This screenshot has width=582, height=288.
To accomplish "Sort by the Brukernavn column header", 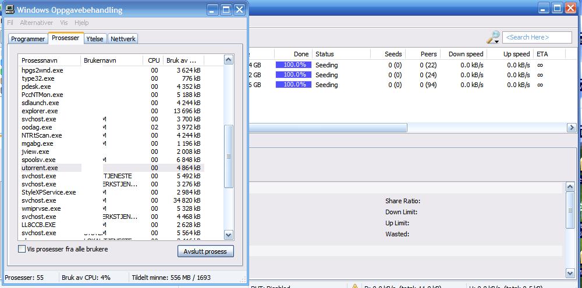I will (x=112, y=60).
